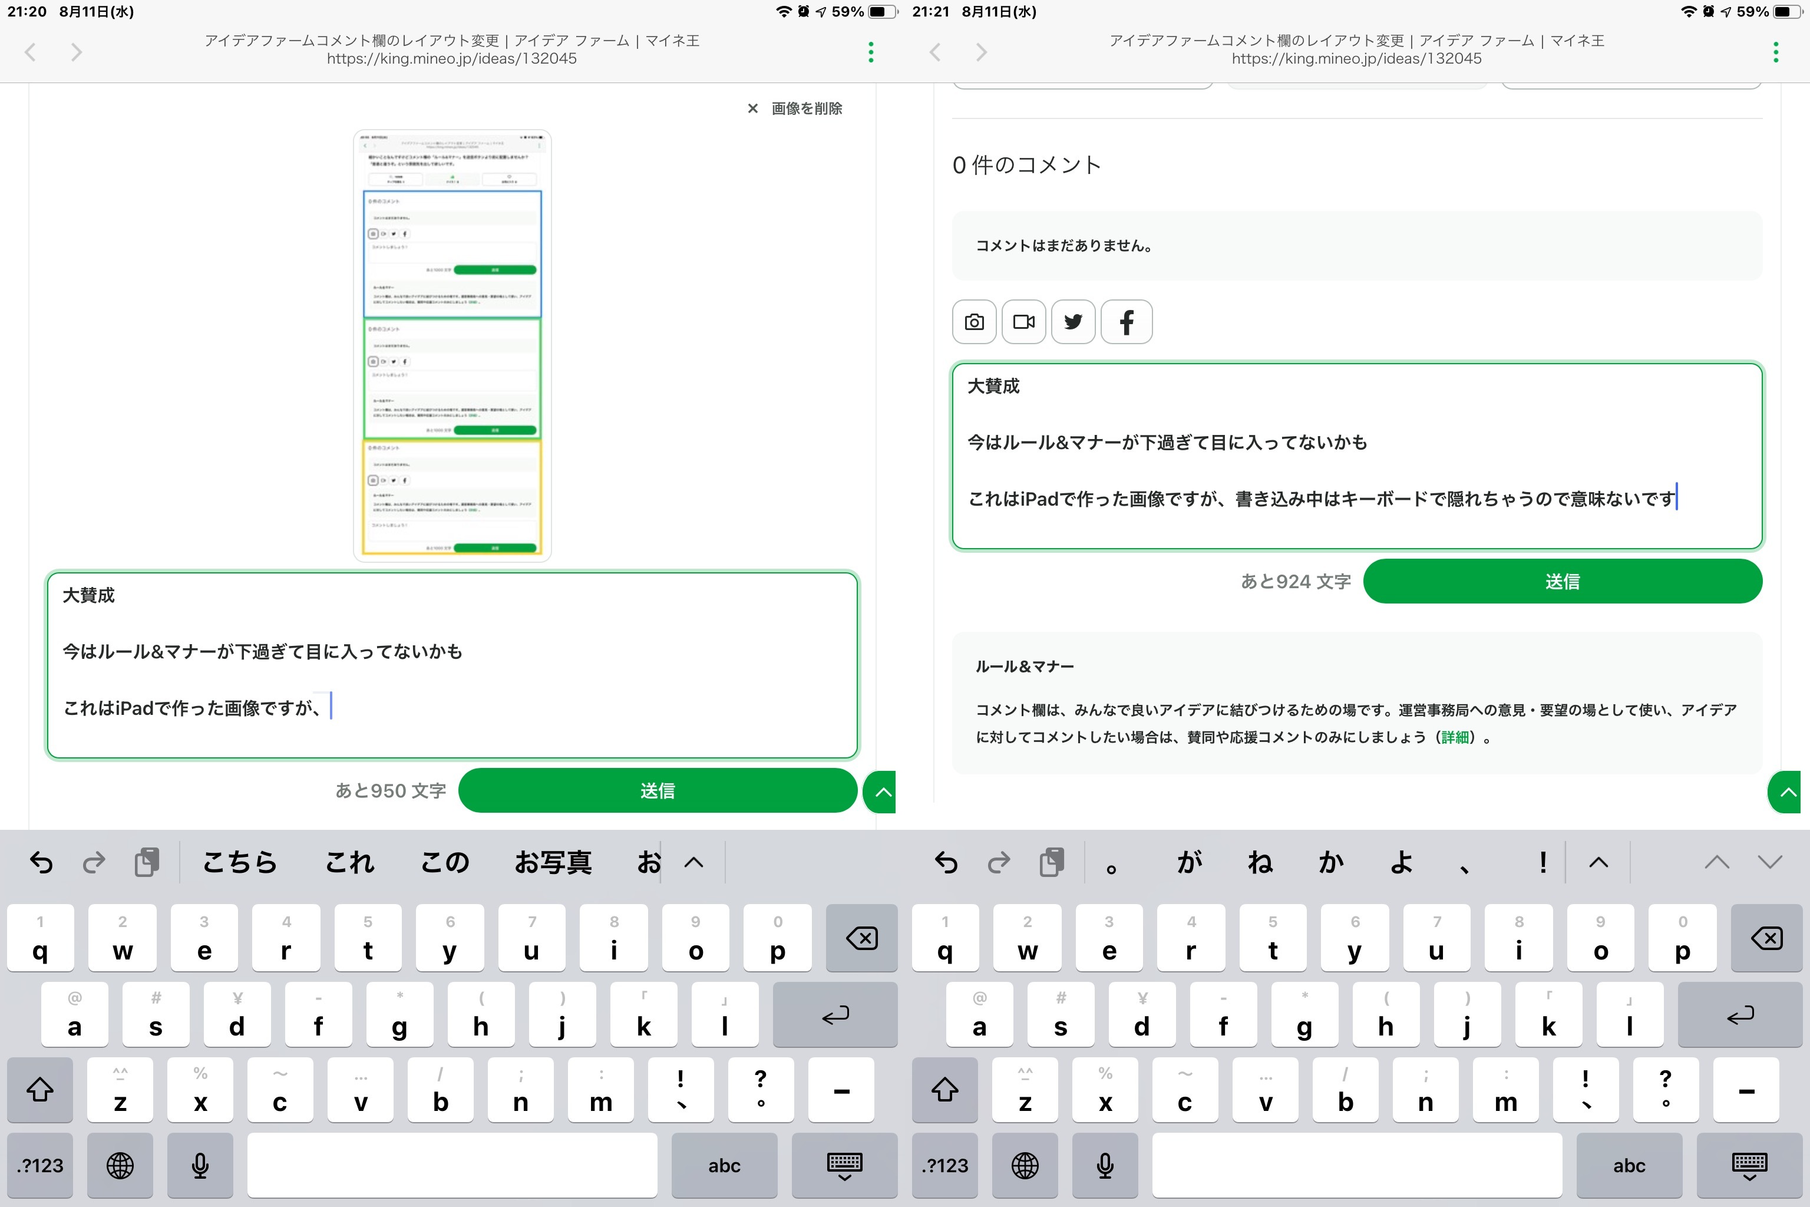
Task: Click the camera photo upload icon
Action: [975, 322]
